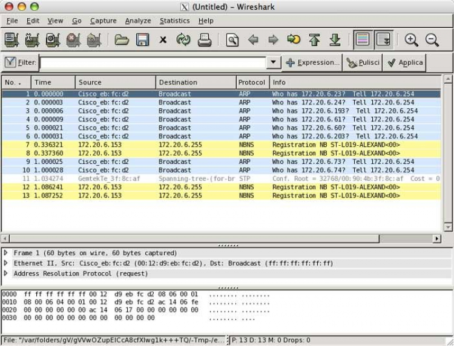Select packet 6 asking for 172.20.6.203
The image size is (454, 346).
click(x=221, y=136)
